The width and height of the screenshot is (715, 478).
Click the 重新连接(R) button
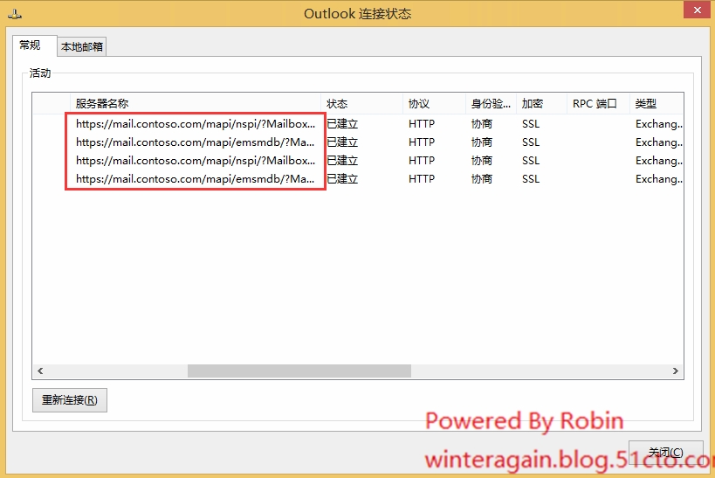tap(70, 400)
